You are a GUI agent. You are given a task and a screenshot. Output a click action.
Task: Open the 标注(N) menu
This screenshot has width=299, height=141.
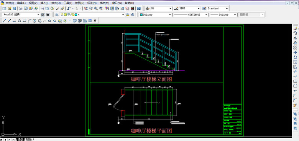click(x=92, y=3)
